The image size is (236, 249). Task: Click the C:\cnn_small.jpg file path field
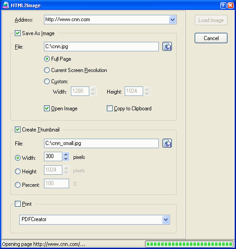coord(101,143)
